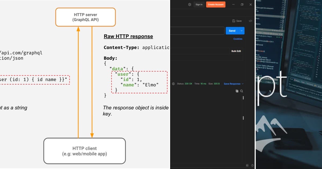Select Sign In

coord(199,5)
